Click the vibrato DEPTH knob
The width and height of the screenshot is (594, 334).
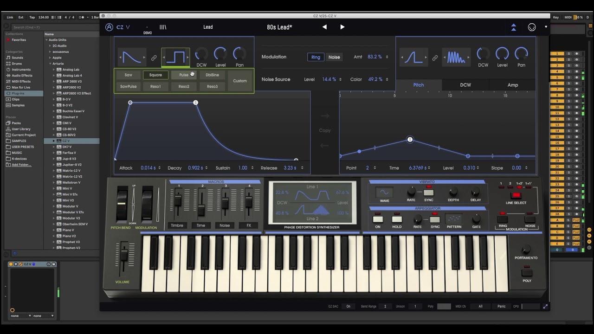(453, 192)
